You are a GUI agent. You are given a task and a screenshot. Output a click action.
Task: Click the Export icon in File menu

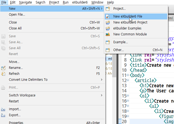point(4,115)
